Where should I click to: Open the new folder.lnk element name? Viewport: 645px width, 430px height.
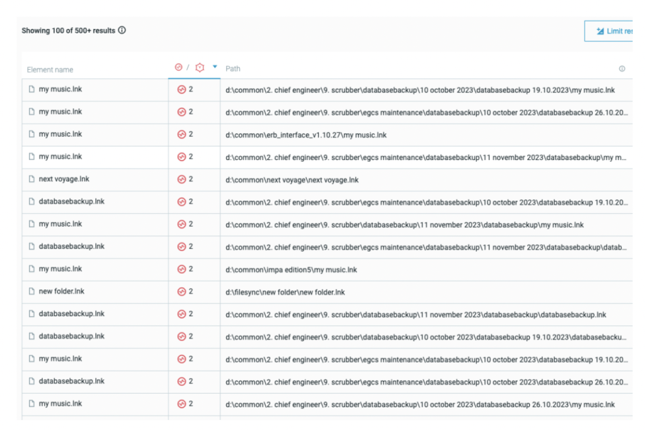(61, 291)
